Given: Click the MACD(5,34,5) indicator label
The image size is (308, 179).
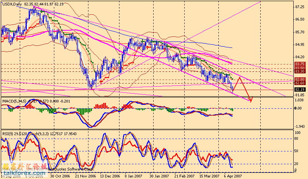Looking at the screenshot, I should coord(14,101).
